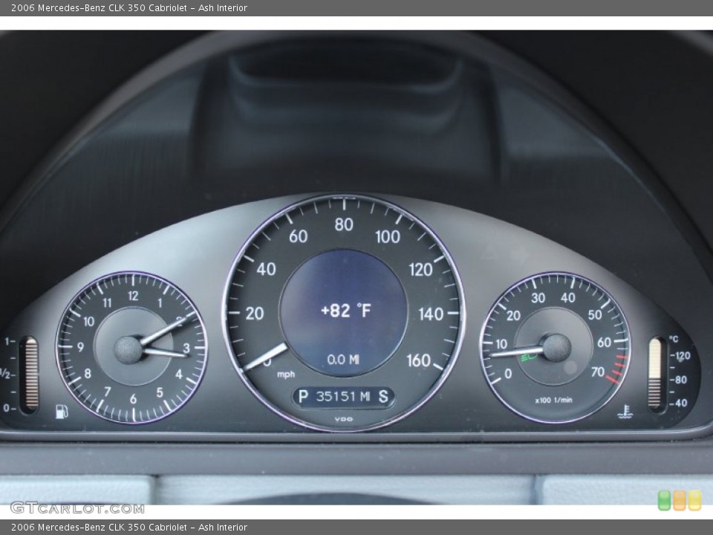
Task: Click the +82 °F temperature reading
Action: (x=345, y=311)
